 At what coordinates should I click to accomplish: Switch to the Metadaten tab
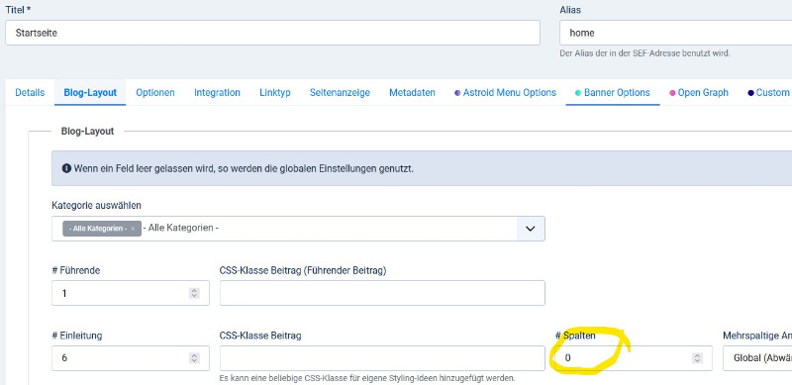click(x=412, y=92)
